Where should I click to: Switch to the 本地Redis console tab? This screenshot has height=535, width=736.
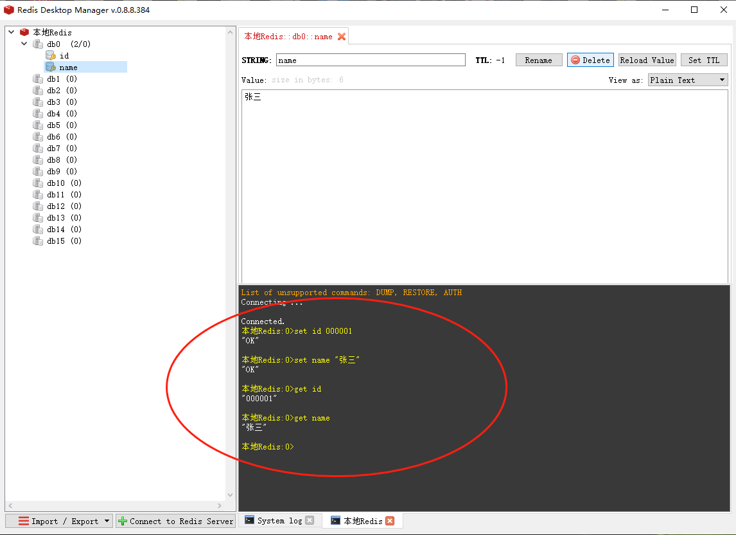click(x=363, y=521)
